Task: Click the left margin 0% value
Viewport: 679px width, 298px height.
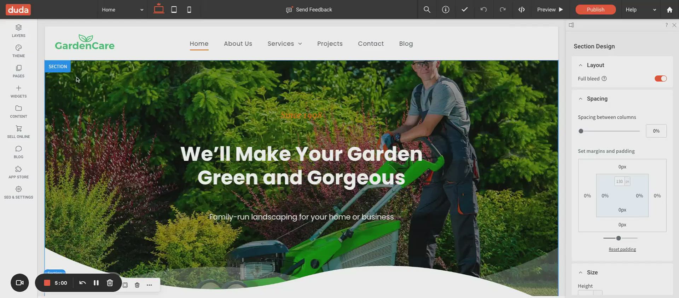Action: coord(587,196)
